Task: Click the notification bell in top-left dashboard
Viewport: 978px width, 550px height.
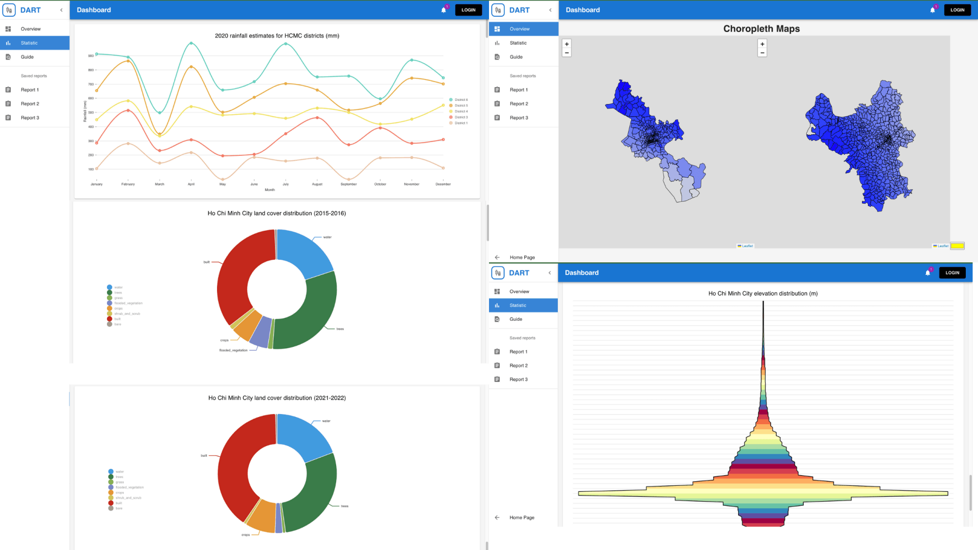Action: pyautogui.click(x=444, y=10)
